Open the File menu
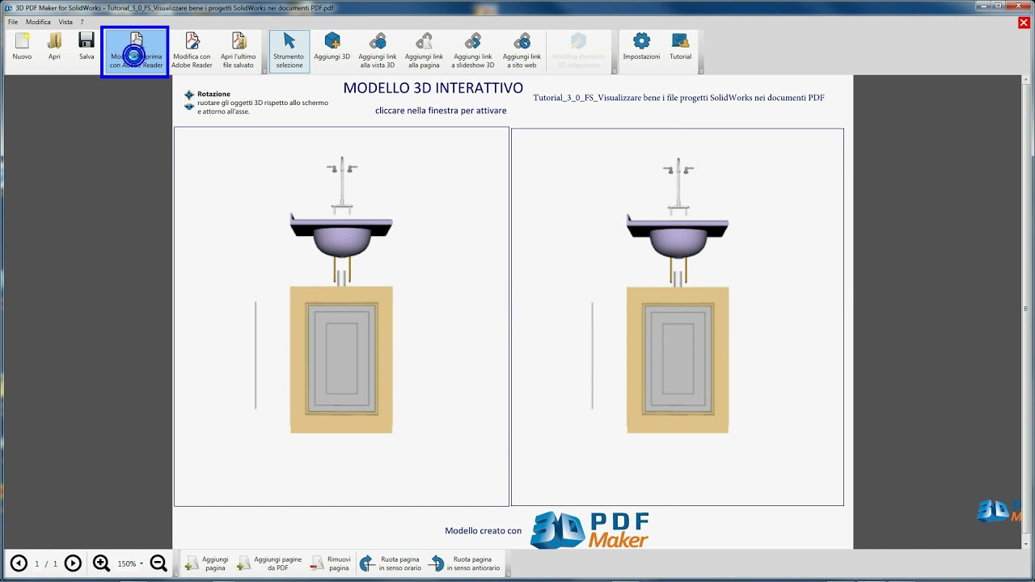The image size is (1035, 582). coord(13,22)
